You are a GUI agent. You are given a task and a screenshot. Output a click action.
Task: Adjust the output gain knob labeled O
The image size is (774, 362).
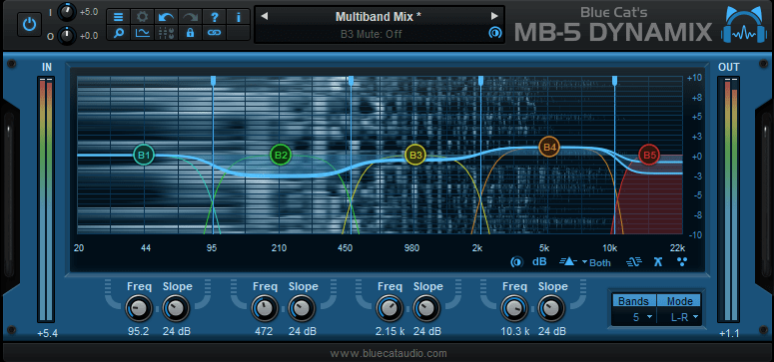67,35
